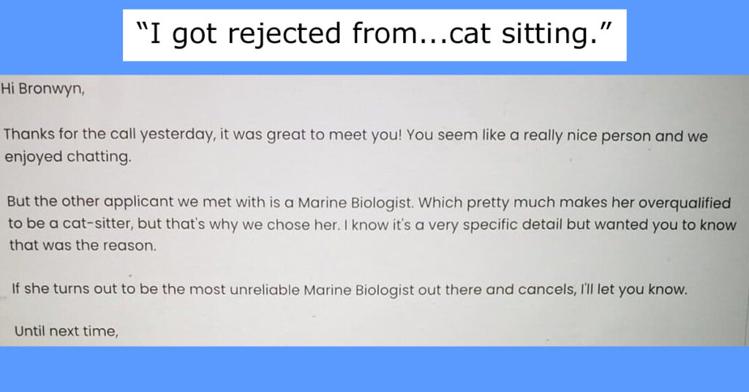Click the line "that was the reason."

(x=83, y=246)
